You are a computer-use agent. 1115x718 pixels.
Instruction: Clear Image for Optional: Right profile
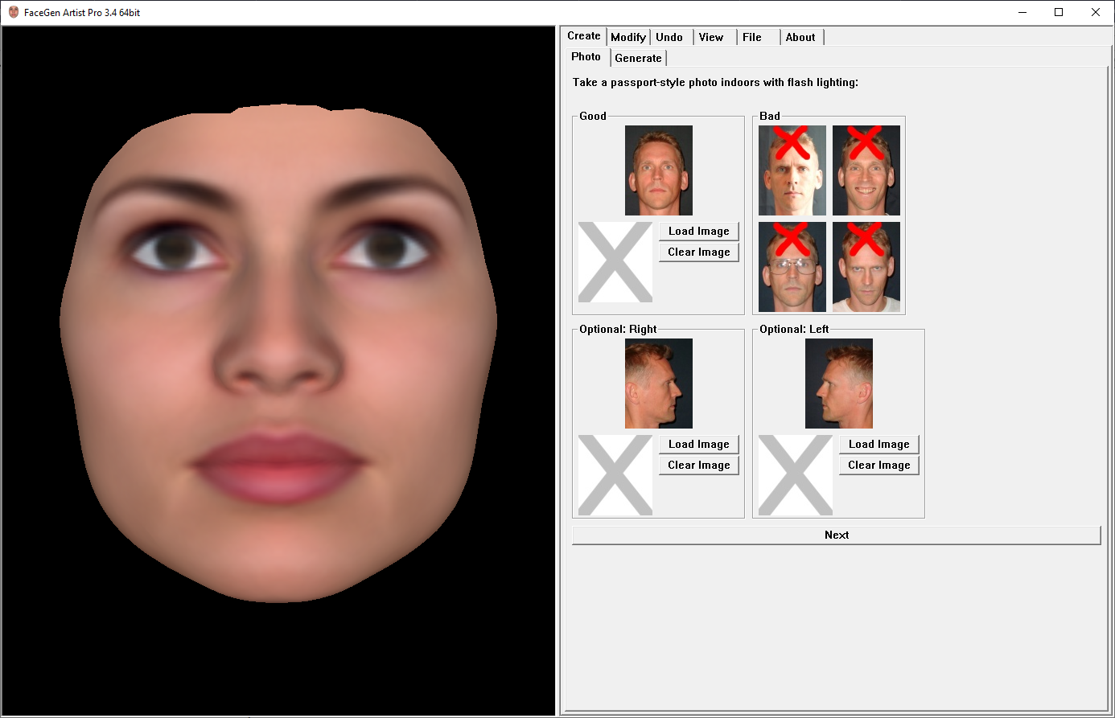698,465
